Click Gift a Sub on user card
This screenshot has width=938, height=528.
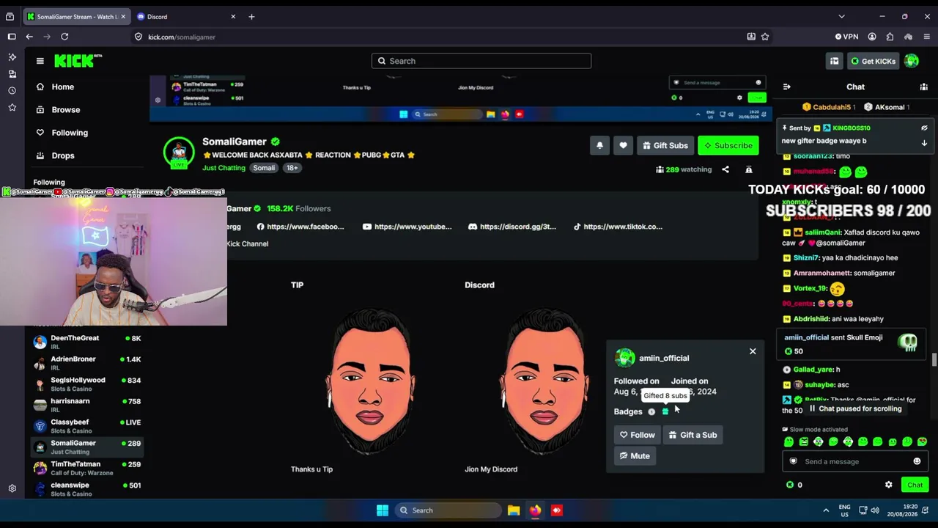[693, 435]
